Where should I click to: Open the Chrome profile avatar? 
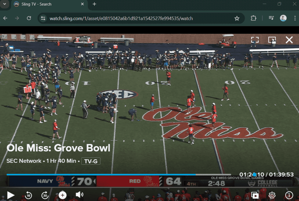[x=283, y=18]
